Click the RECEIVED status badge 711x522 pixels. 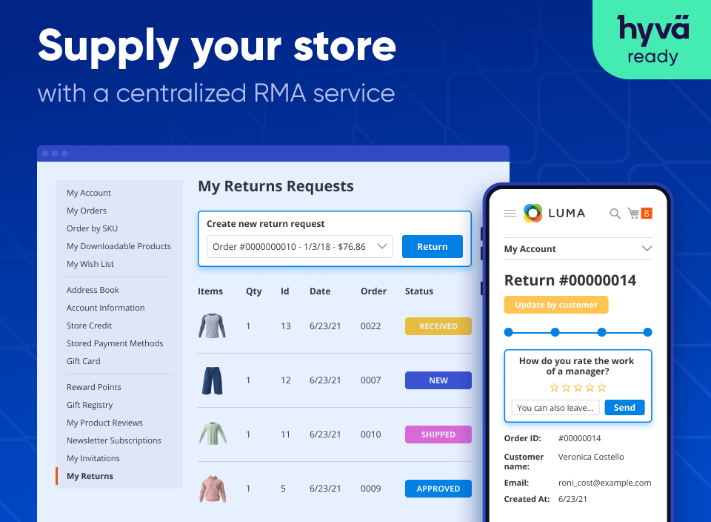coord(438,326)
